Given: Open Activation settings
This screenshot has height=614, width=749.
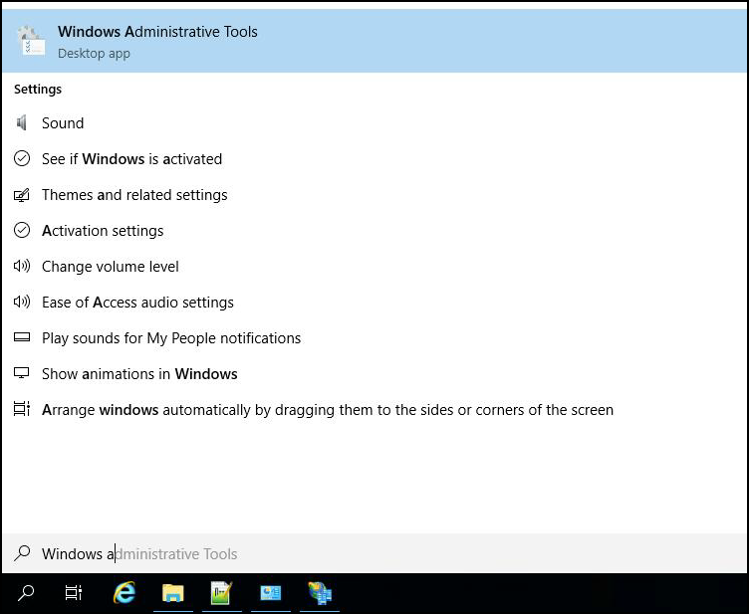Looking at the screenshot, I should pyautogui.click(x=103, y=231).
